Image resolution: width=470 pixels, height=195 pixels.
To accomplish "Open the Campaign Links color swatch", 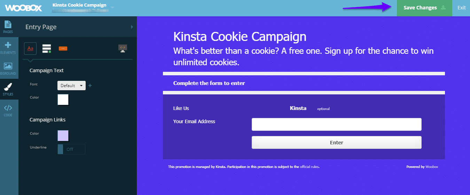I will [x=63, y=136].
